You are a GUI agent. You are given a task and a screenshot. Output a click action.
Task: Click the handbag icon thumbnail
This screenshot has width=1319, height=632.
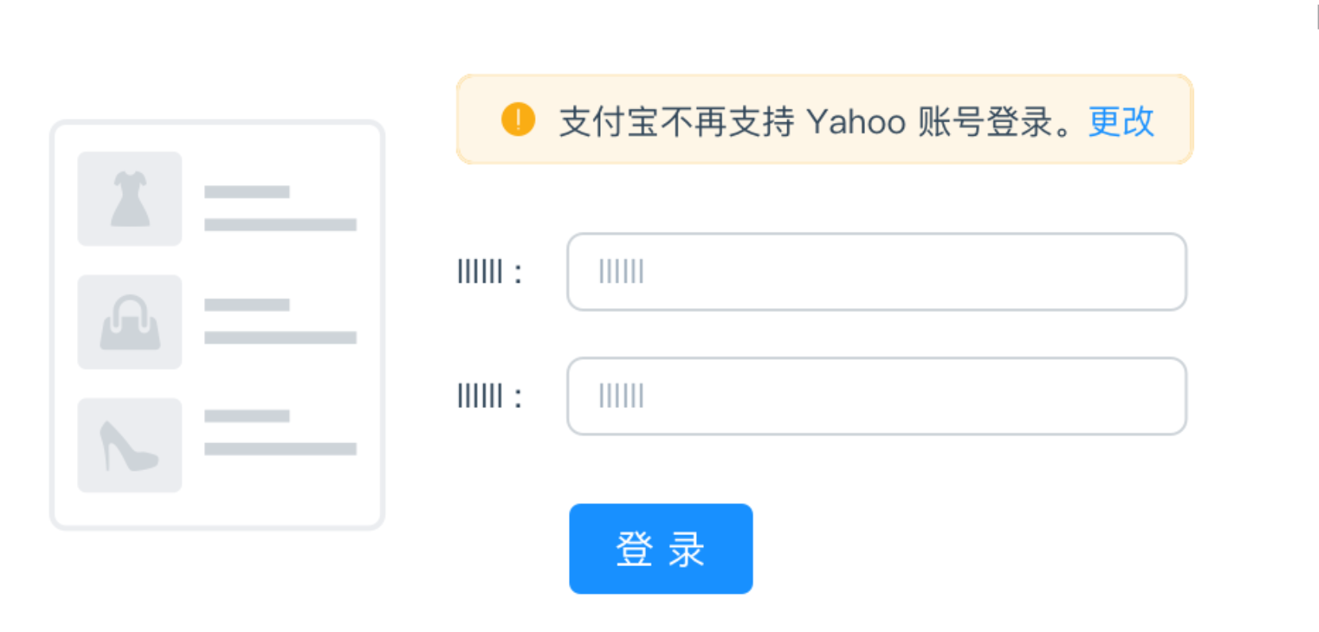tap(129, 322)
